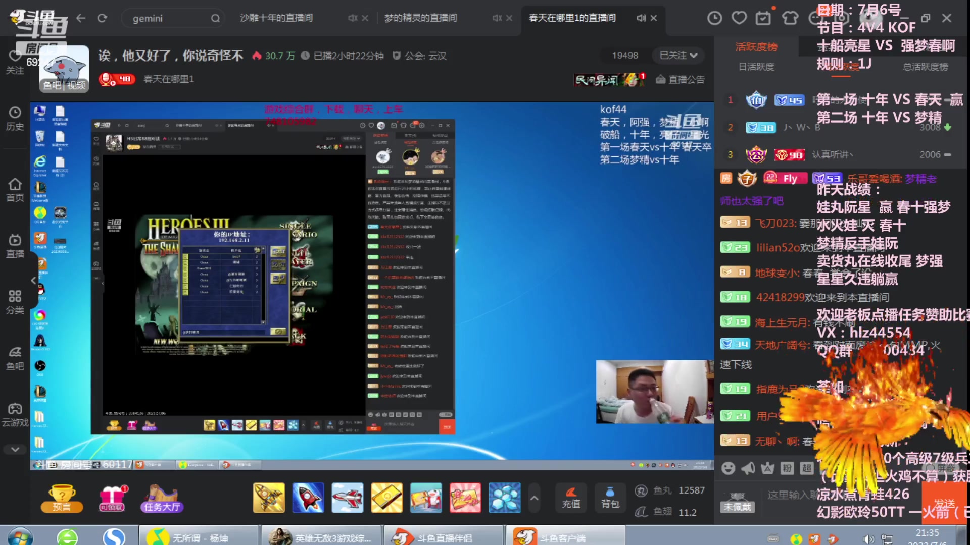Click the horn broadcast icon in the chat toolbar
Viewport: 970px width, 545px height.
coord(748,468)
